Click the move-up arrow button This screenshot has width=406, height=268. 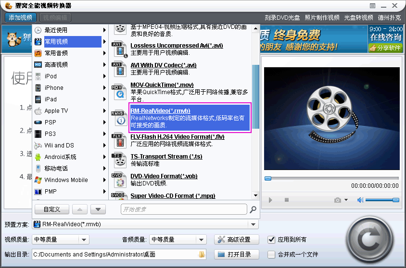click(x=80, y=209)
